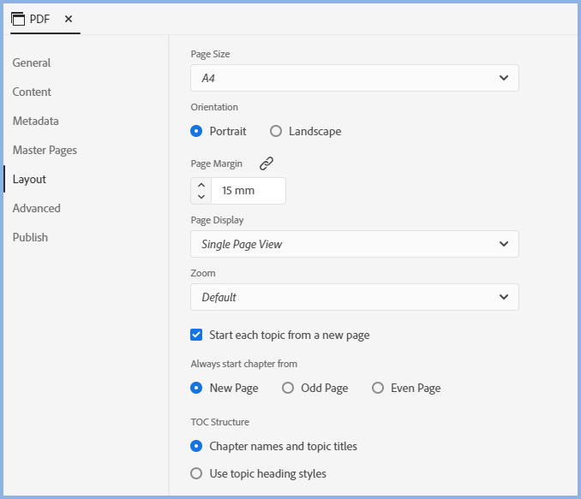This screenshot has height=499, width=581.
Task: Select Landscape orientation
Action: click(x=276, y=131)
